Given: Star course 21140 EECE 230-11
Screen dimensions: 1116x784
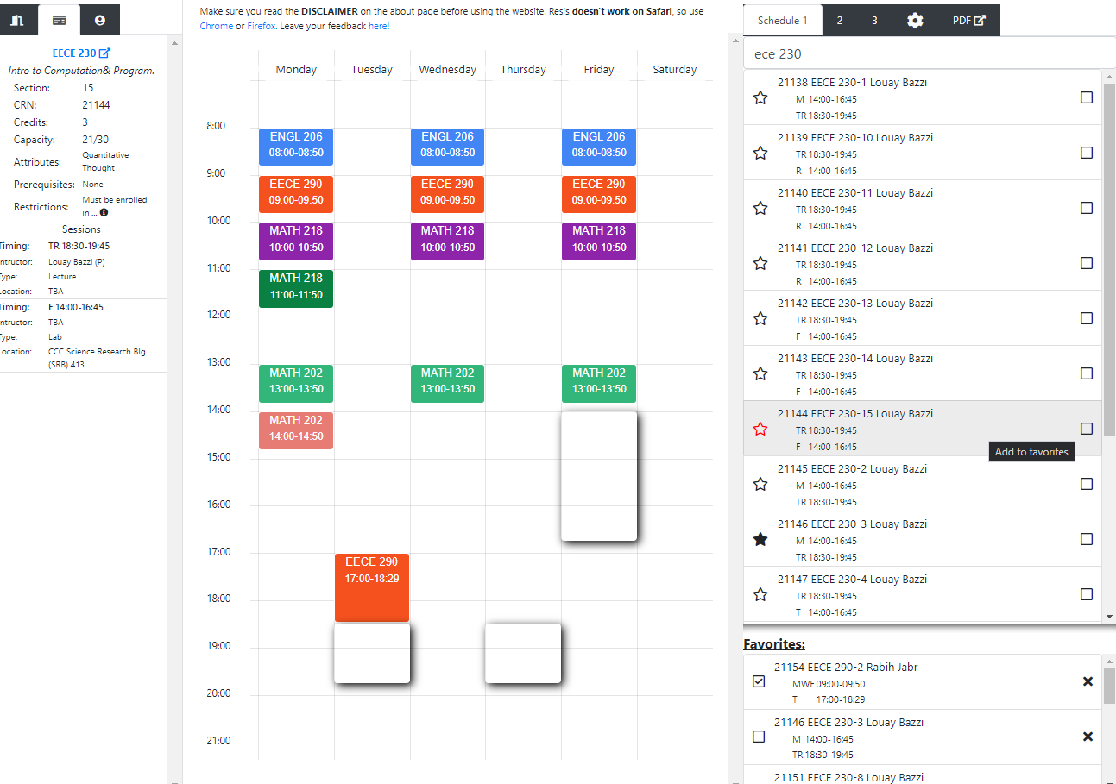Looking at the screenshot, I should [x=760, y=209].
